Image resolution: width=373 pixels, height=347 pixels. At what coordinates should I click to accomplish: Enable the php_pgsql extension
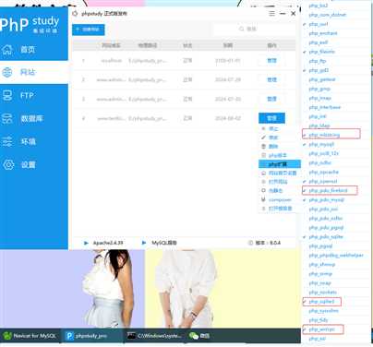point(320,246)
